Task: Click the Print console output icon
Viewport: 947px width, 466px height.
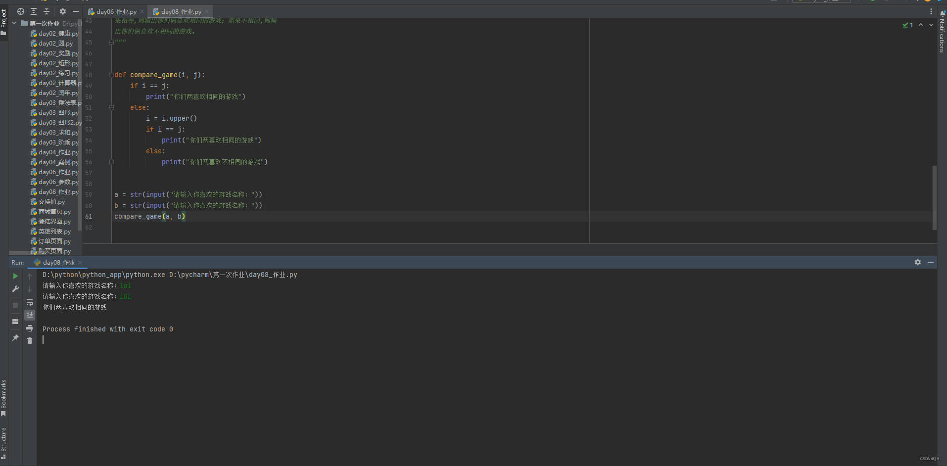Action: coord(30,328)
